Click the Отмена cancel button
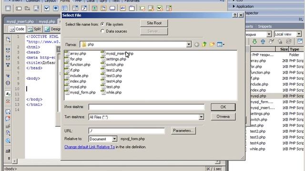This screenshot has width=305, height=171. 223,116
